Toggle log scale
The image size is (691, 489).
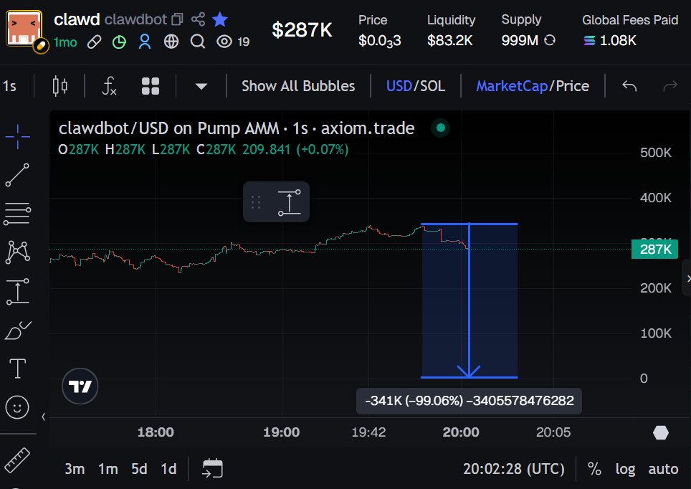[x=625, y=469]
